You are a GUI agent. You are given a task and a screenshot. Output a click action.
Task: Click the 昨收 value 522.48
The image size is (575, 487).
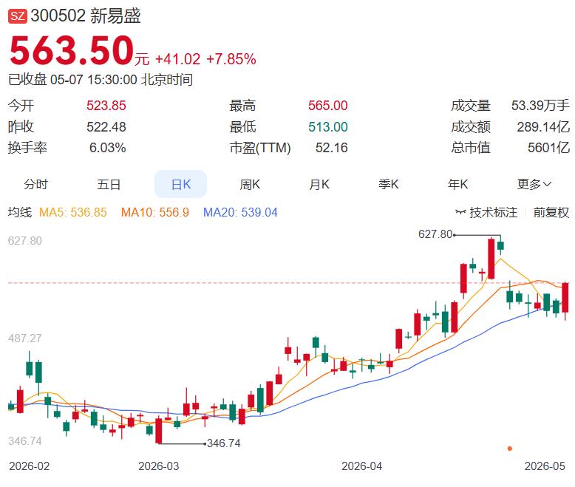[x=106, y=127]
